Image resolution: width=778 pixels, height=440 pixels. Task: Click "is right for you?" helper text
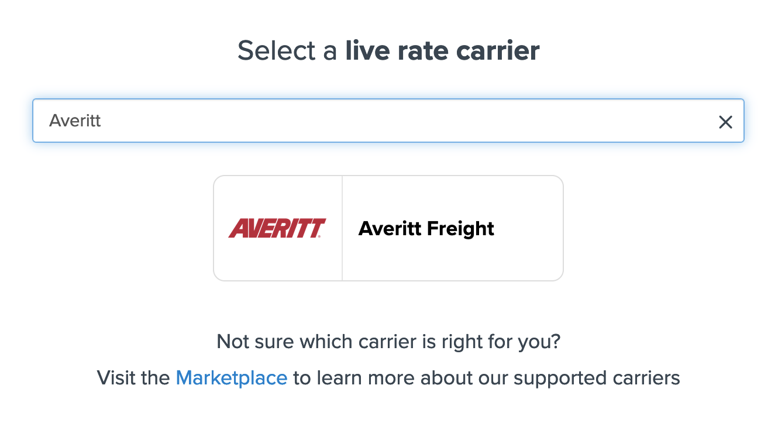497,341
